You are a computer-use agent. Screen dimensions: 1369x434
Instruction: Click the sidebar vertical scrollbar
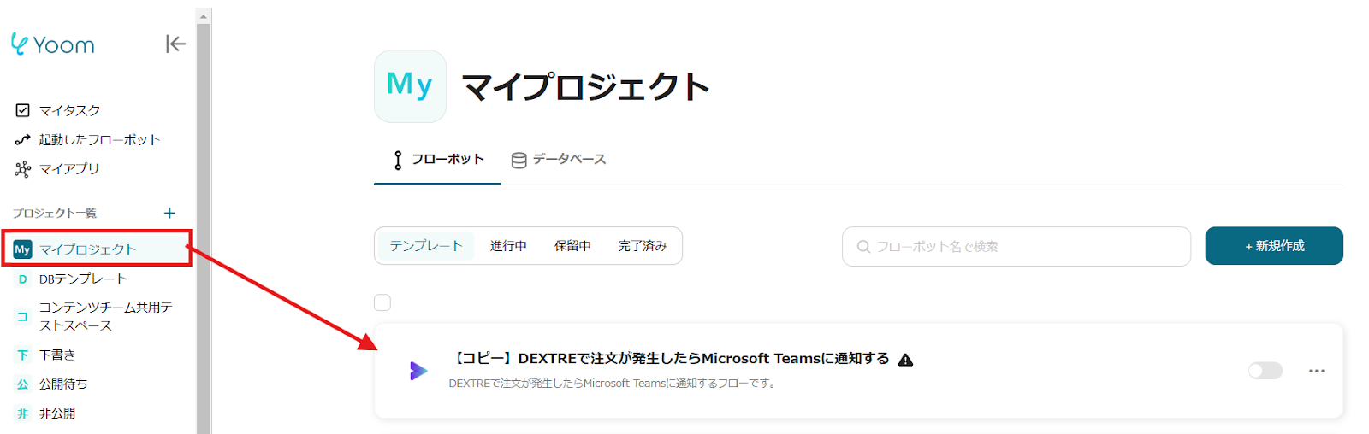[x=204, y=222]
